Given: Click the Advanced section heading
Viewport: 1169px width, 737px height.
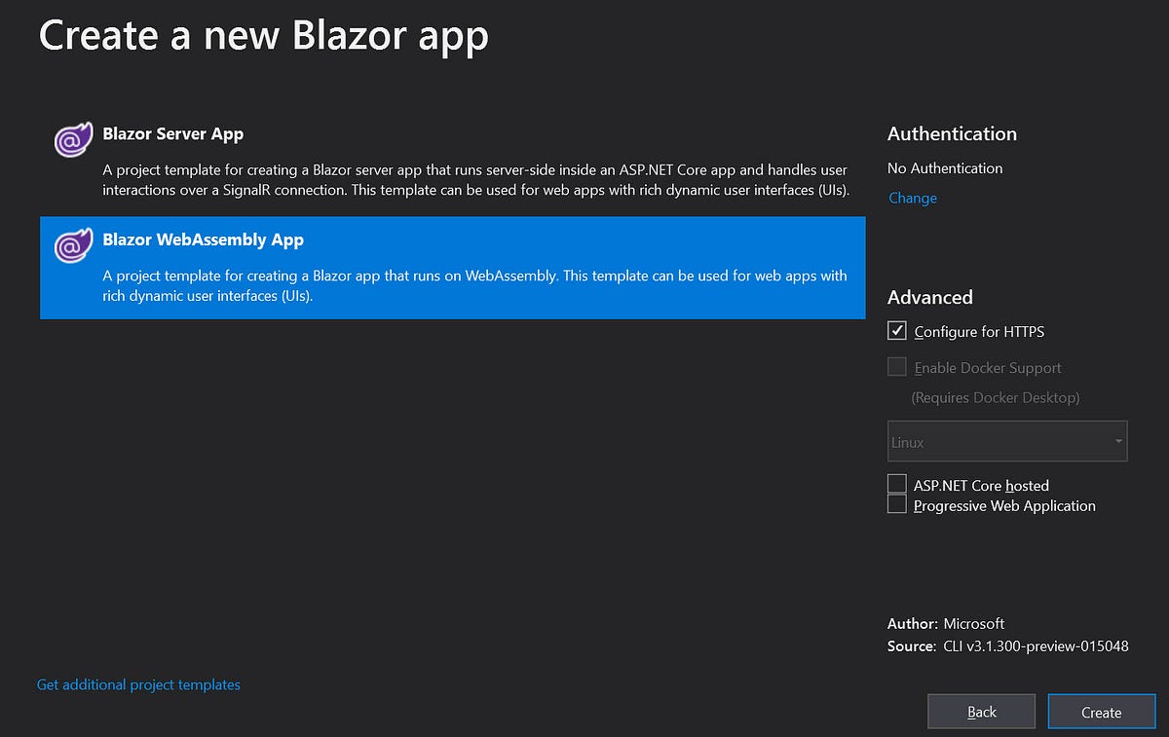Looking at the screenshot, I should (x=929, y=298).
